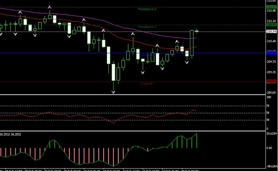Image resolution: width=278 pixels, height=171 pixels.
Task: Click the 210.40 price axis value
Action: (x=271, y=41)
